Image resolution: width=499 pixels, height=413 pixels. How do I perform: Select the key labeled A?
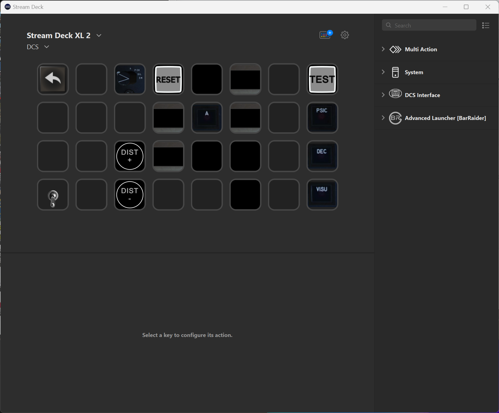pos(207,118)
